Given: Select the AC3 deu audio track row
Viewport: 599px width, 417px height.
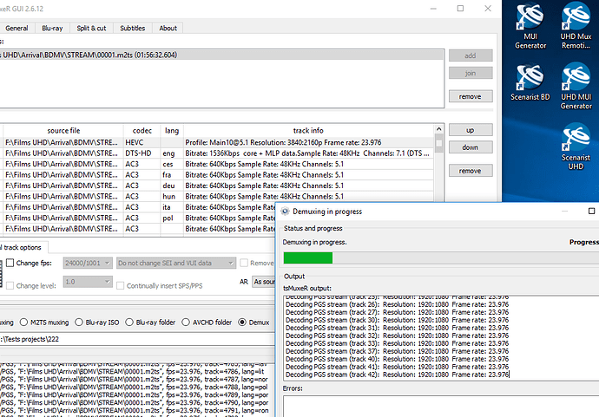Looking at the screenshot, I should pyautogui.click(x=217, y=186).
